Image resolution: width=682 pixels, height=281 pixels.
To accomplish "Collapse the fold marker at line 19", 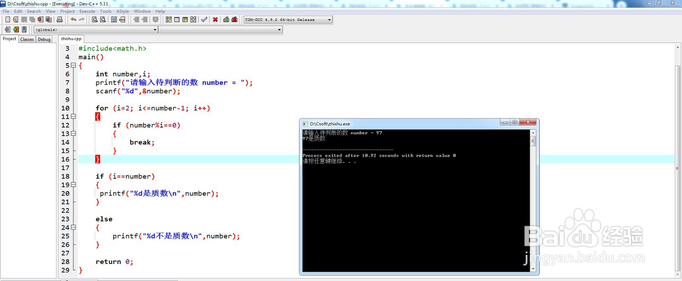I will tap(73, 185).
